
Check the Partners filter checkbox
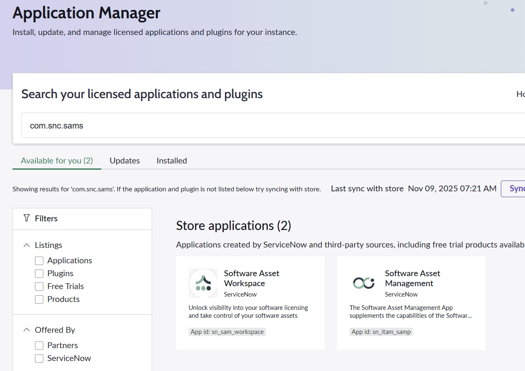(39, 346)
